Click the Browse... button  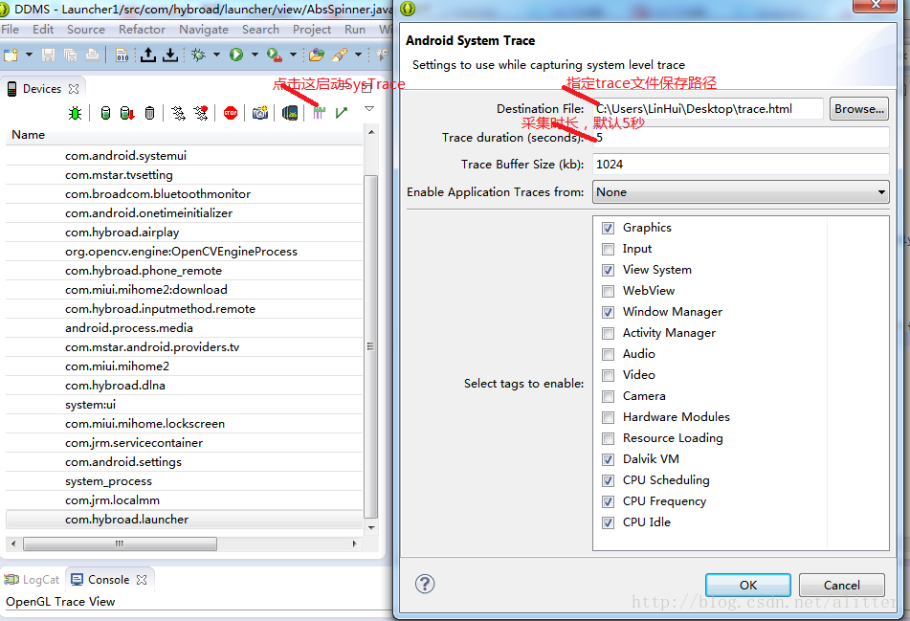(x=859, y=108)
